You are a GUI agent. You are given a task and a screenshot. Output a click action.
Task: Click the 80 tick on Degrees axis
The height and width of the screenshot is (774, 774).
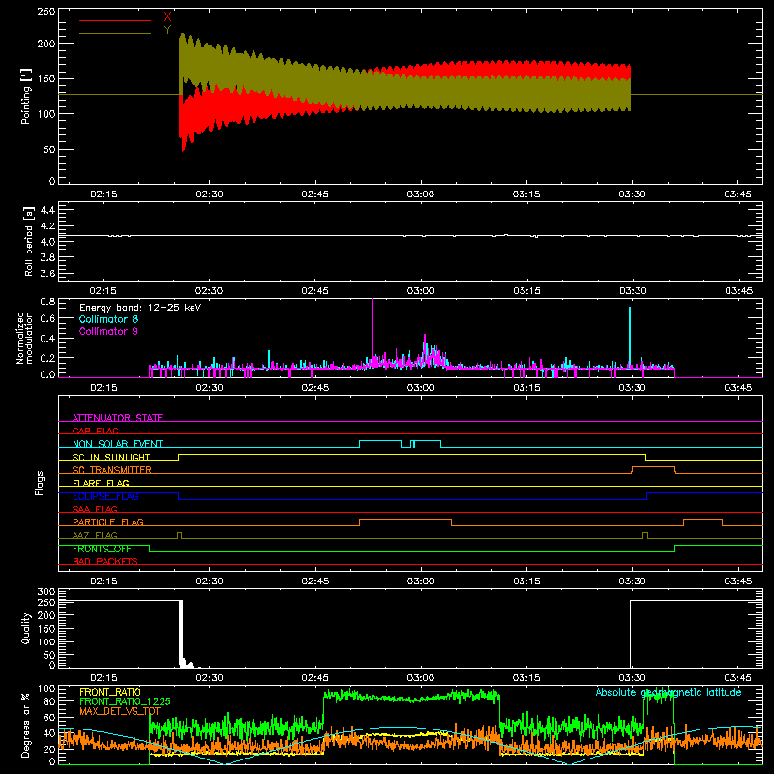49,701
